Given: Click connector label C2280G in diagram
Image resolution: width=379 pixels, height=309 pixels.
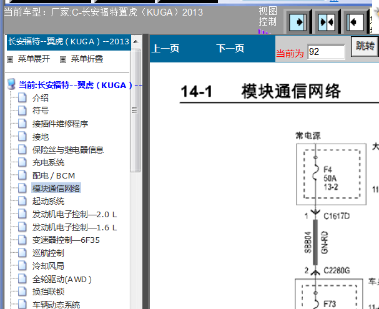Looking at the screenshot, I should [x=337, y=270].
